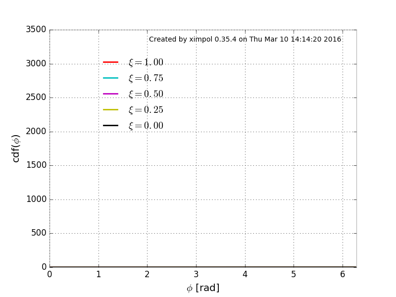Click legend label ξ=0.75
This screenshot has height=297, width=396.
click(x=146, y=78)
